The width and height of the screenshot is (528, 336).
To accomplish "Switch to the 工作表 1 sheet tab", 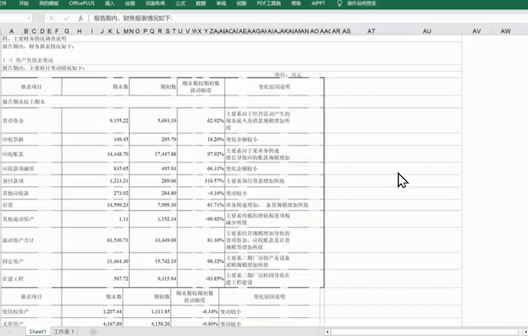I will click(64, 332).
